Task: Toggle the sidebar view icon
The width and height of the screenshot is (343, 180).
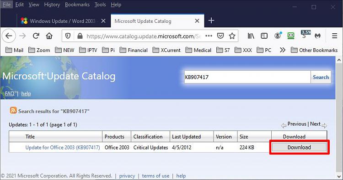Action: (x=264, y=36)
